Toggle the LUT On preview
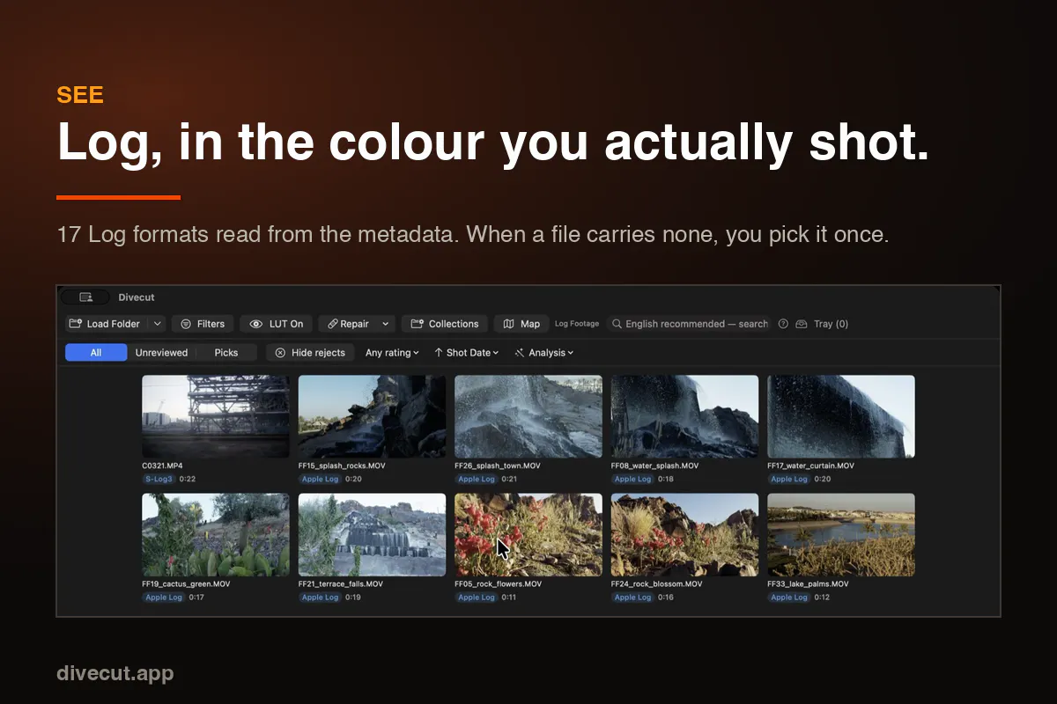 276,324
